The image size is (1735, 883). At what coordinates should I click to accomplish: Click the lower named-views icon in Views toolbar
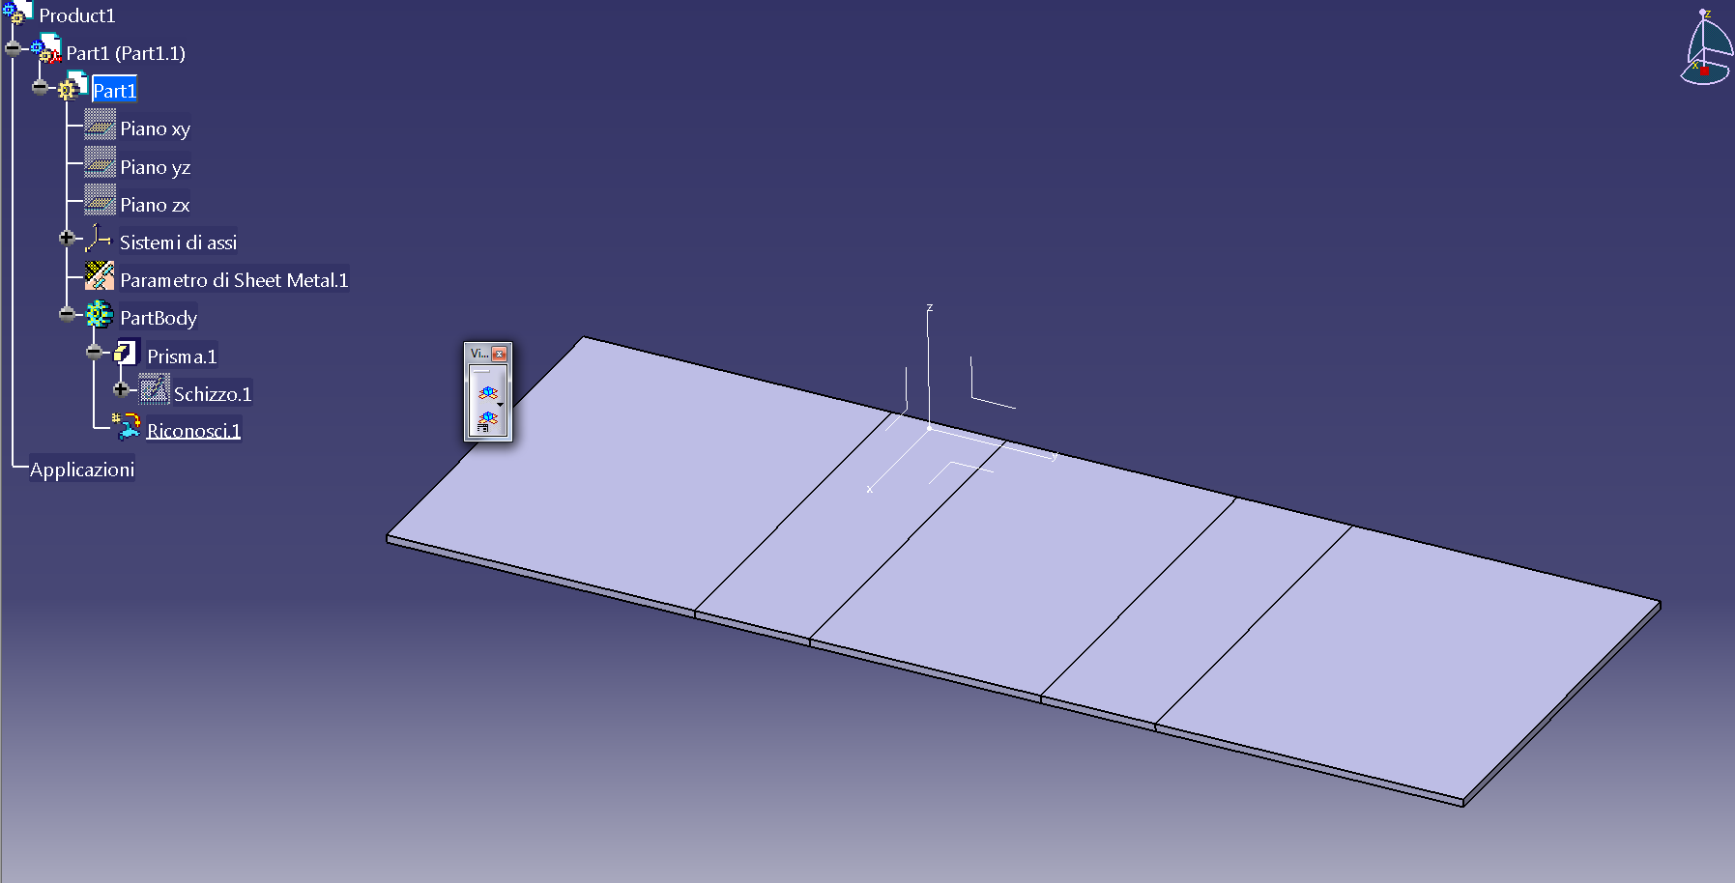click(486, 418)
